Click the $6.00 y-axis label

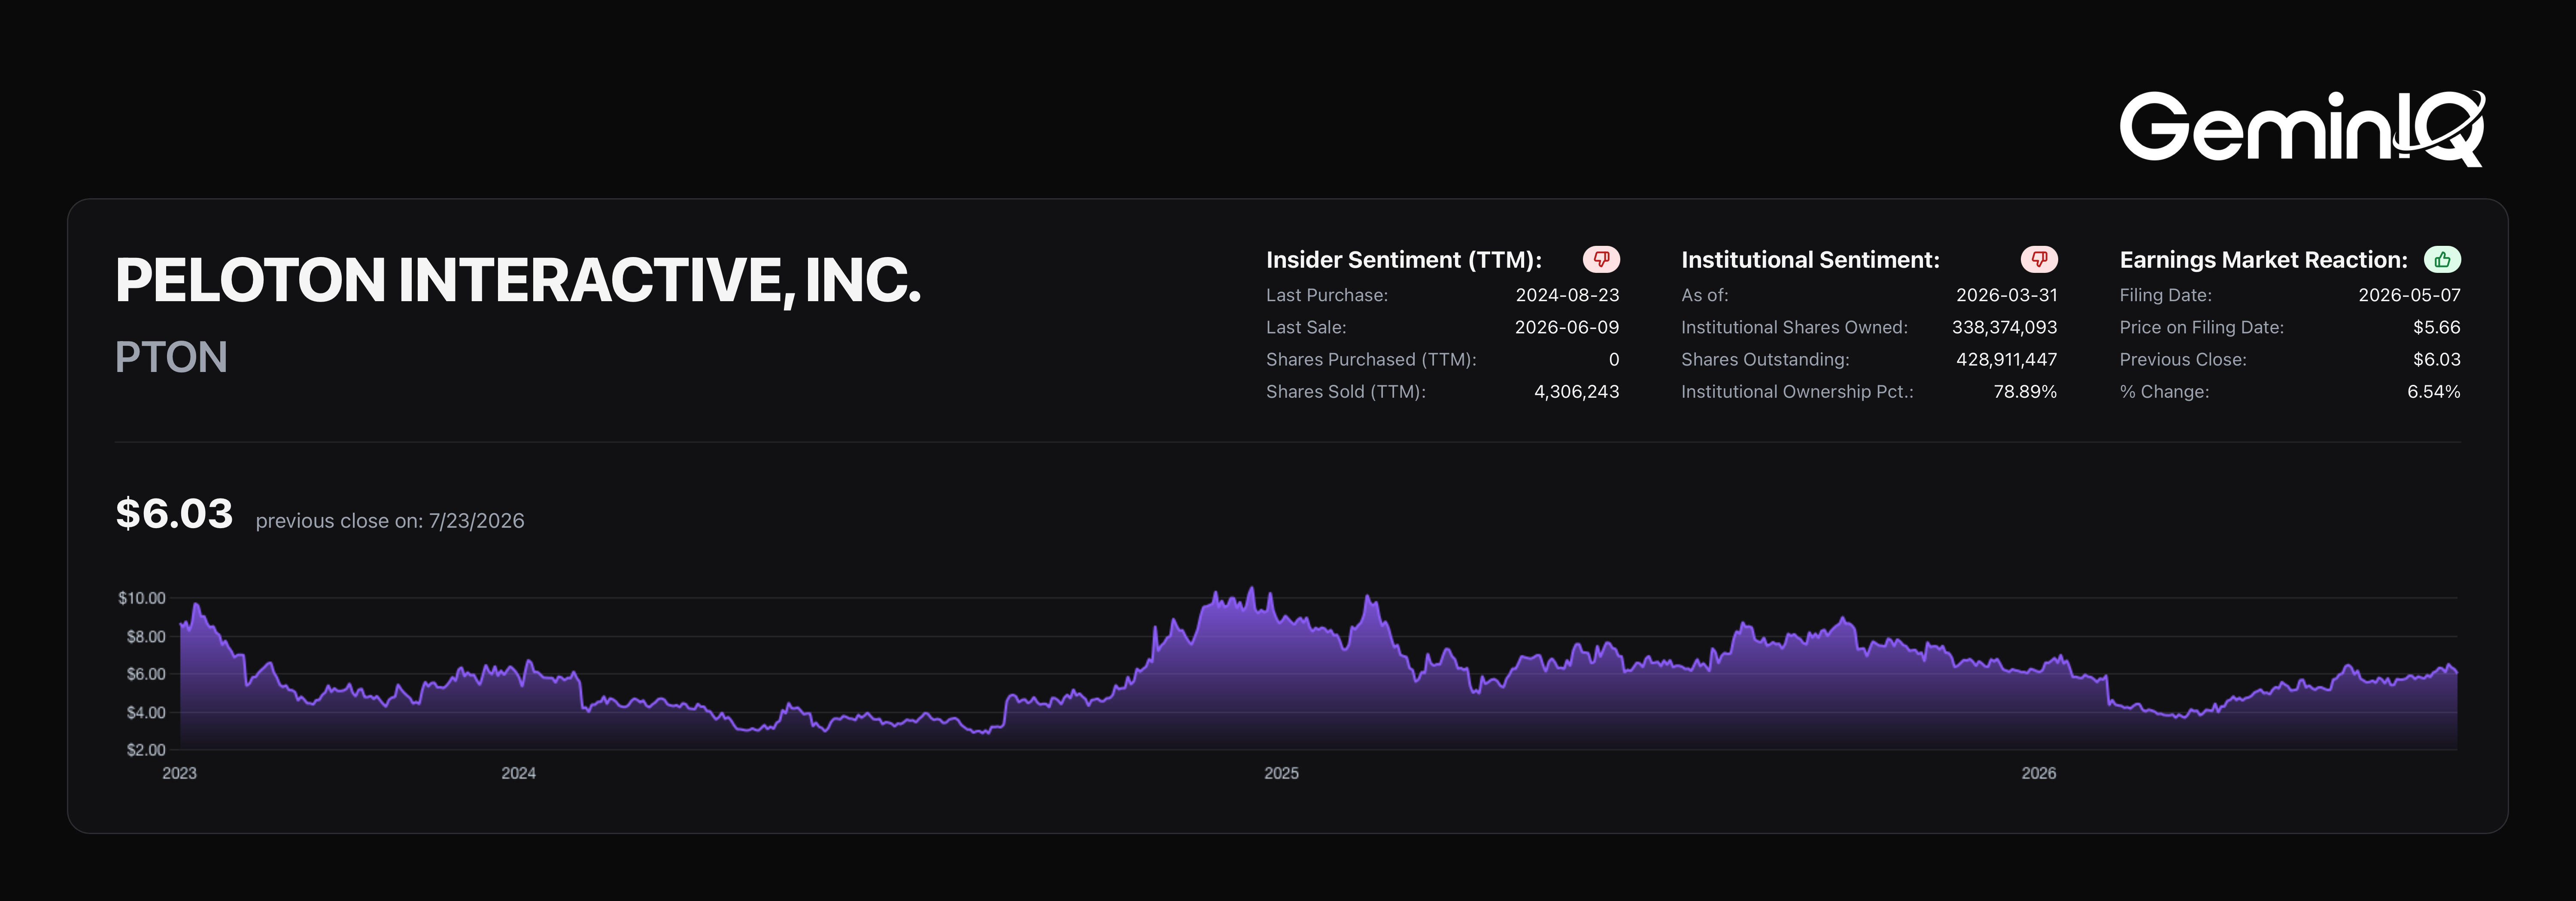click(146, 674)
